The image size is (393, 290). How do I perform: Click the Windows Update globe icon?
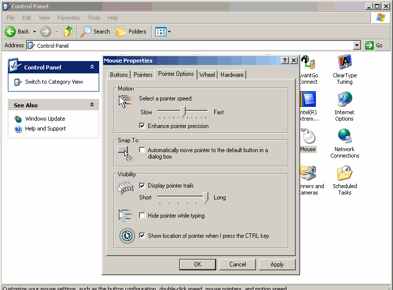pos(18,119)
